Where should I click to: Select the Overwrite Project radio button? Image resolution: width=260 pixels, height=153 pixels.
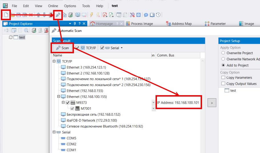[x=223, y=53]
